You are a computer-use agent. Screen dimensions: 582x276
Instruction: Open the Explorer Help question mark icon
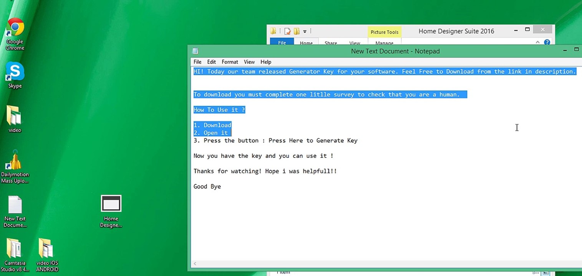547,43
